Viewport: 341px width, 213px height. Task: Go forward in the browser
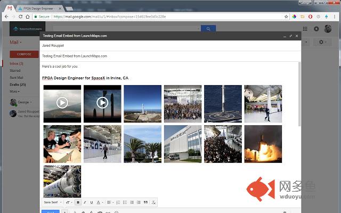click(x=13, y=17)
